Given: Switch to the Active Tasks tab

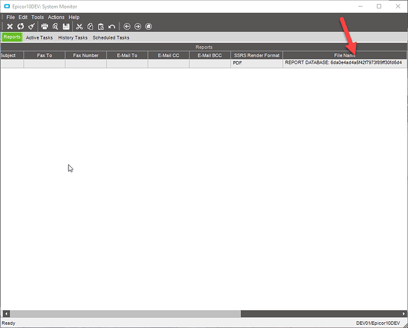Looking at the screenshot, I should pyautogui.click(x=39, y=37).
